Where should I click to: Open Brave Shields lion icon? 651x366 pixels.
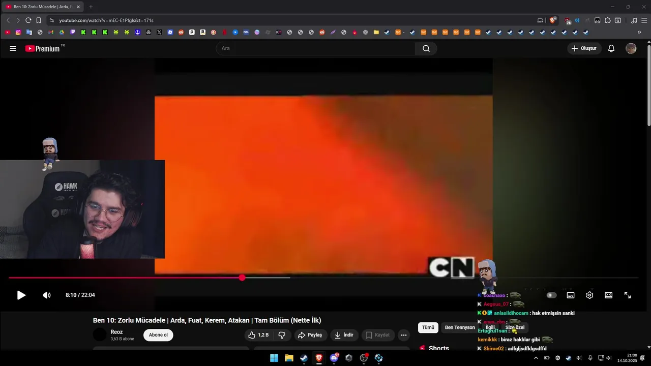(x=553, y=20)
